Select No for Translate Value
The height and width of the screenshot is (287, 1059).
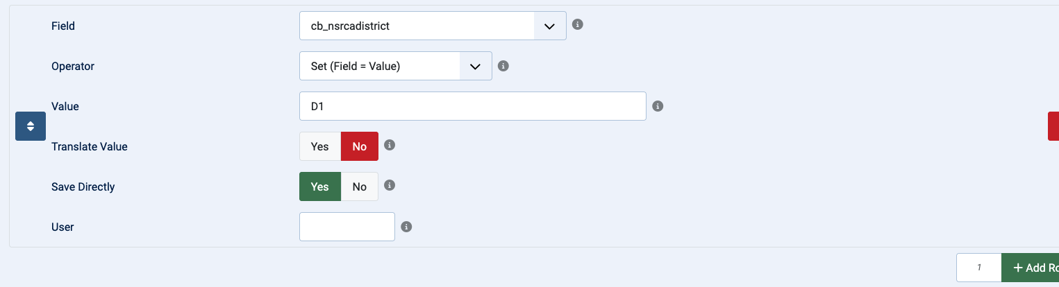[x=360, y=146]
